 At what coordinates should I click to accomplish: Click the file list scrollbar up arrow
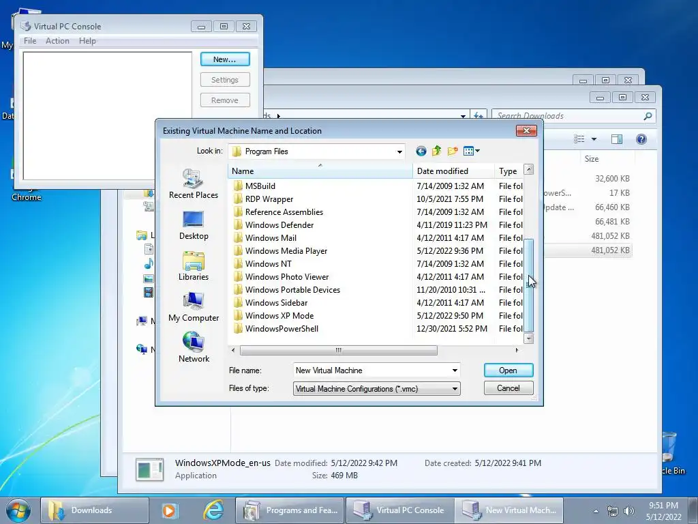coord(528,169)
